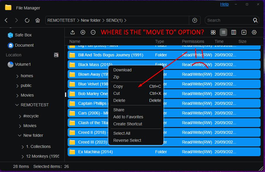Open the Help link
Image resolution: width=265 pixels, height=172 pixels.
pyautogui.click(x=224, y=4)
